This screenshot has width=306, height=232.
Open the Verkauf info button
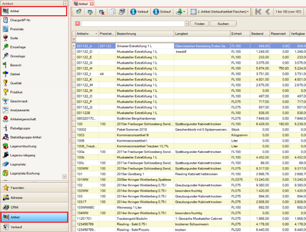pyautogui.click(x=139, y=11)
